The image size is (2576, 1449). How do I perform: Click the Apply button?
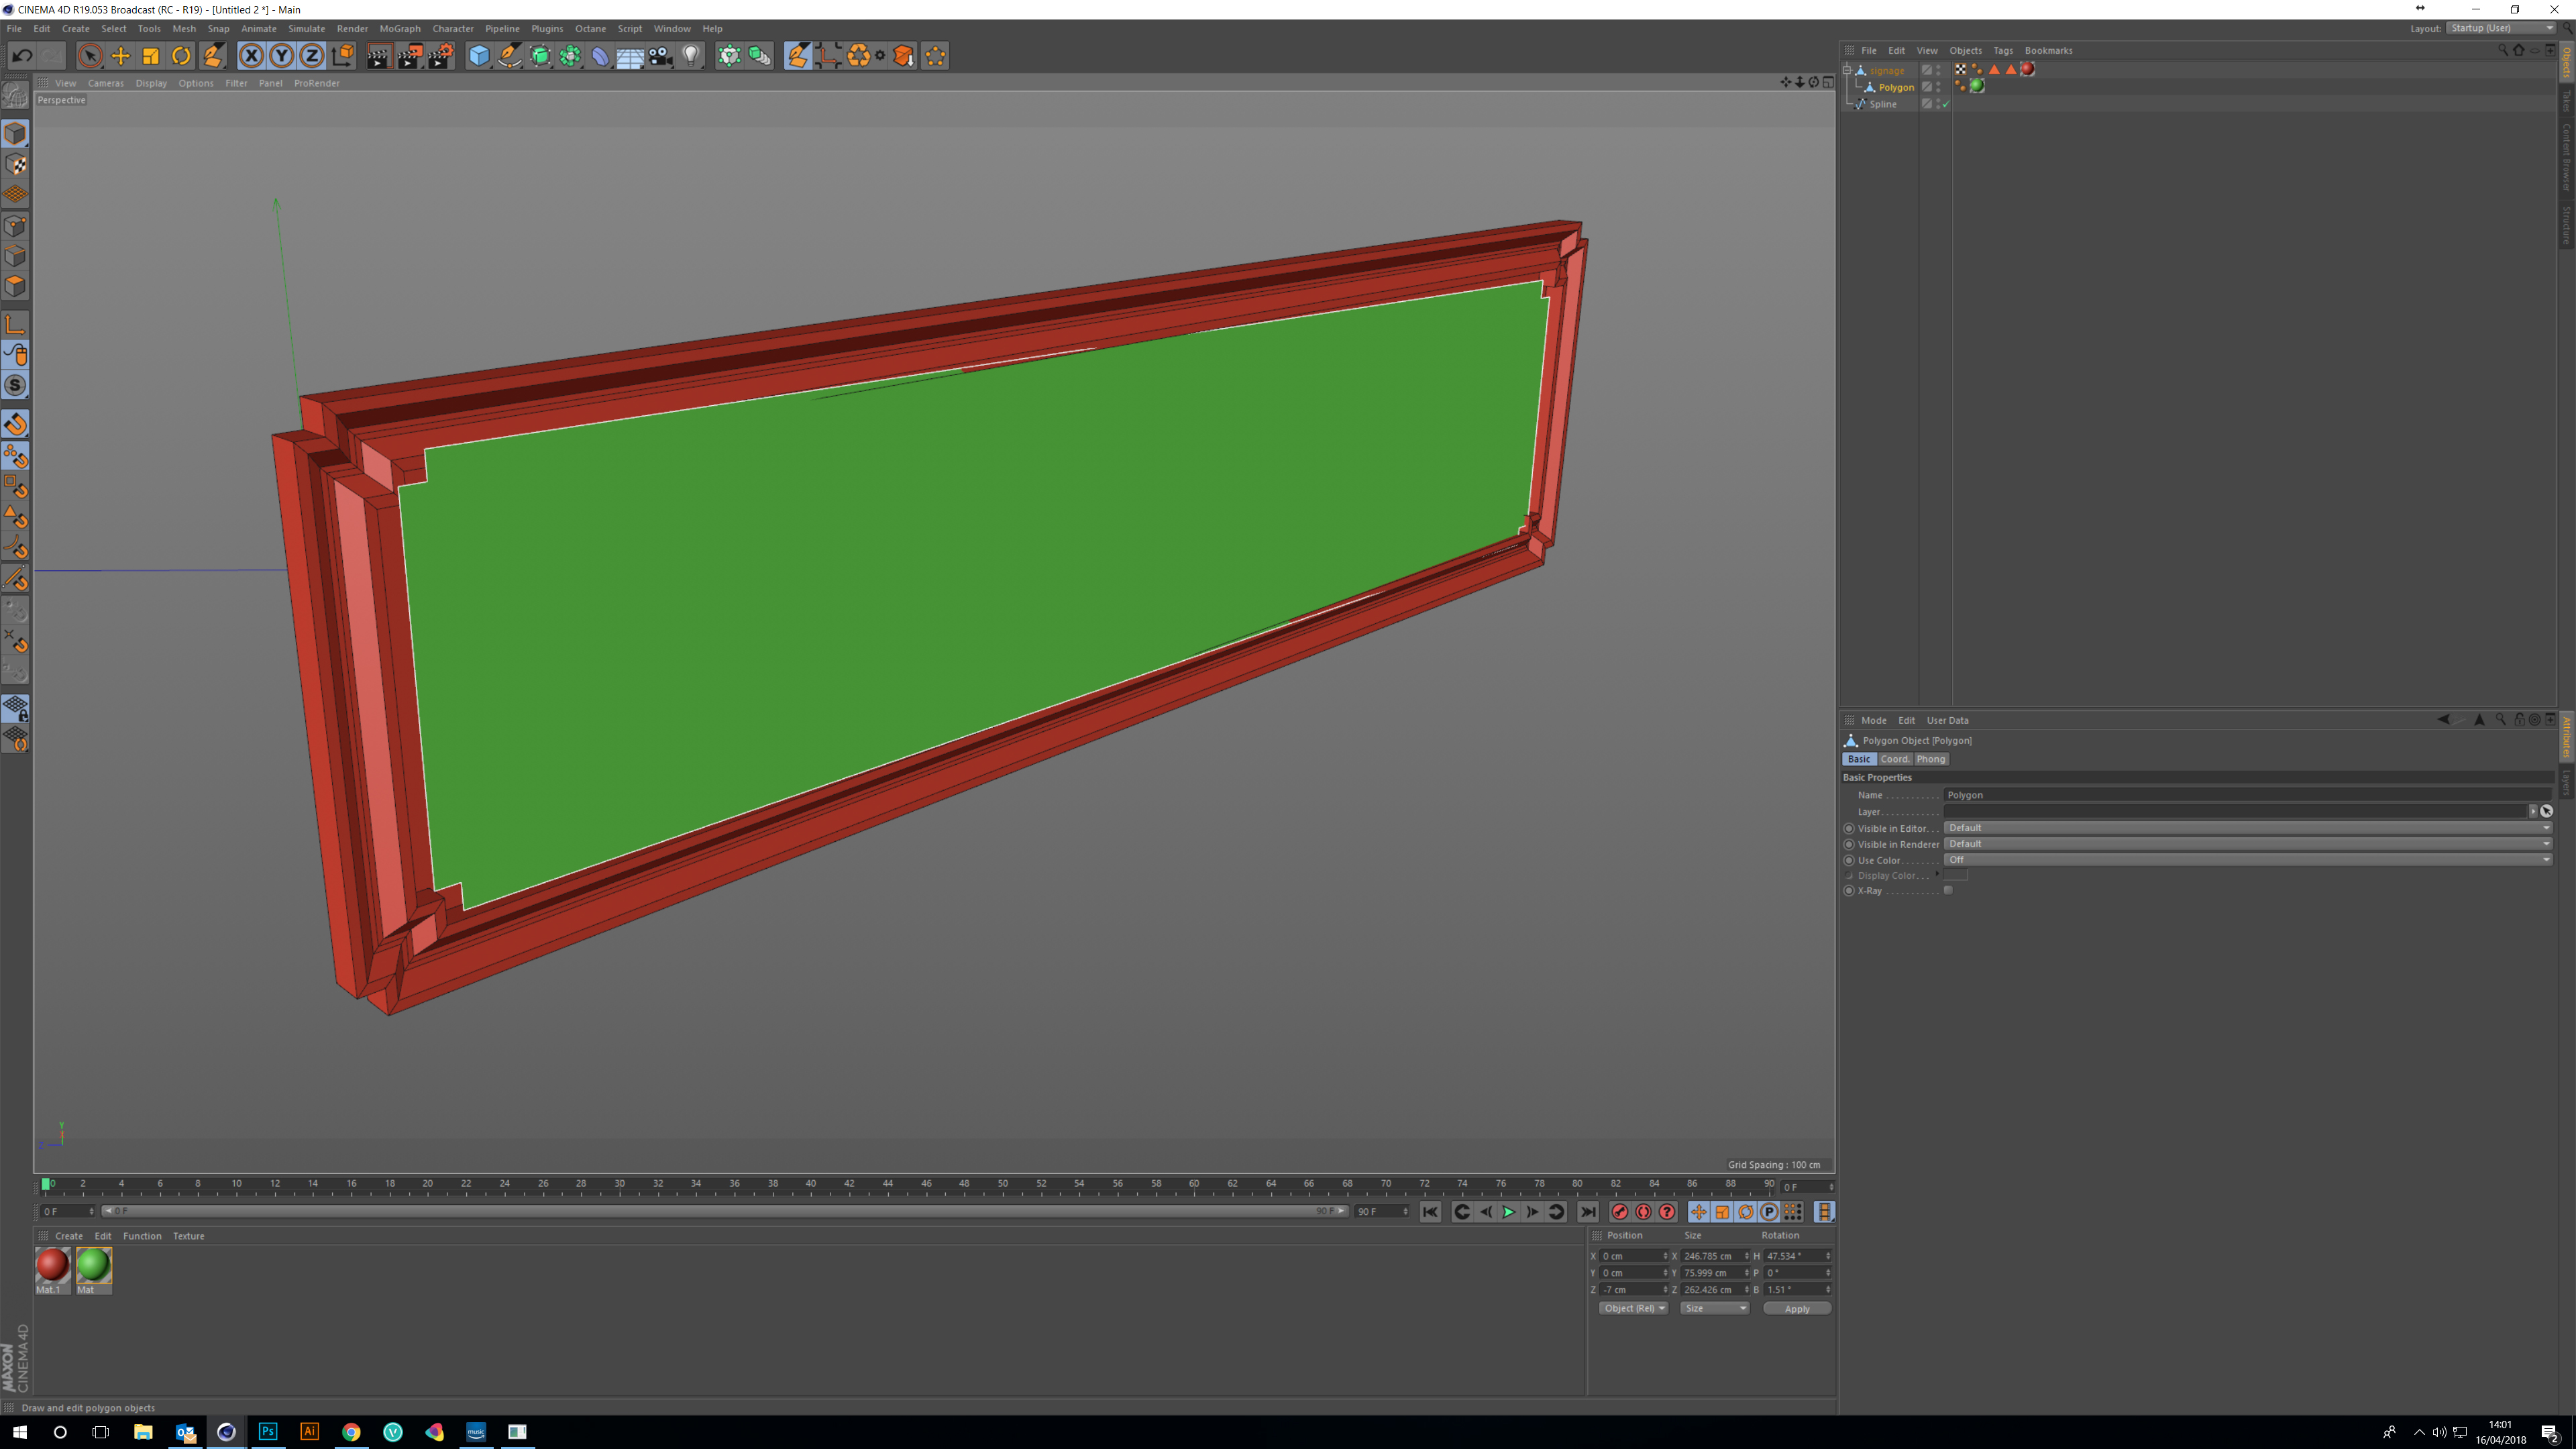pyautogui.click(x=1796, y=1309)
